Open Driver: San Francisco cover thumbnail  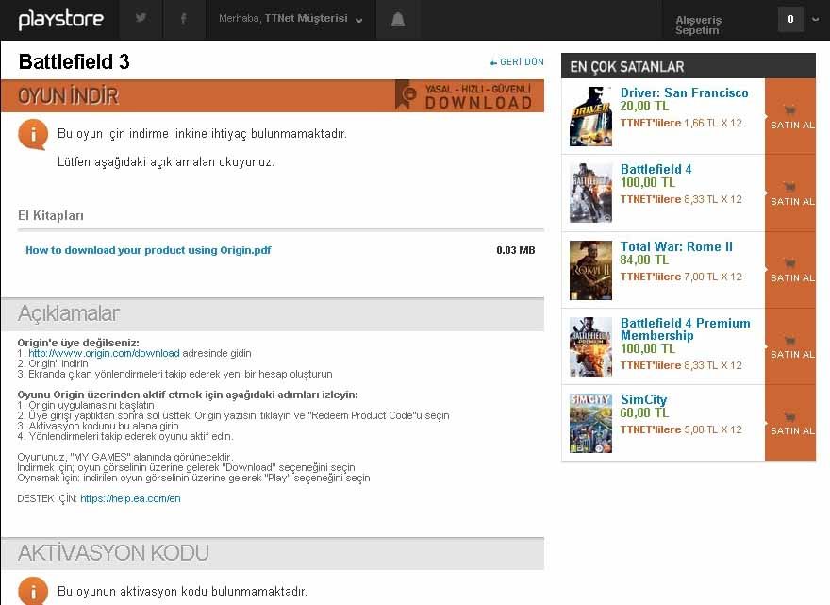(590, 116)
